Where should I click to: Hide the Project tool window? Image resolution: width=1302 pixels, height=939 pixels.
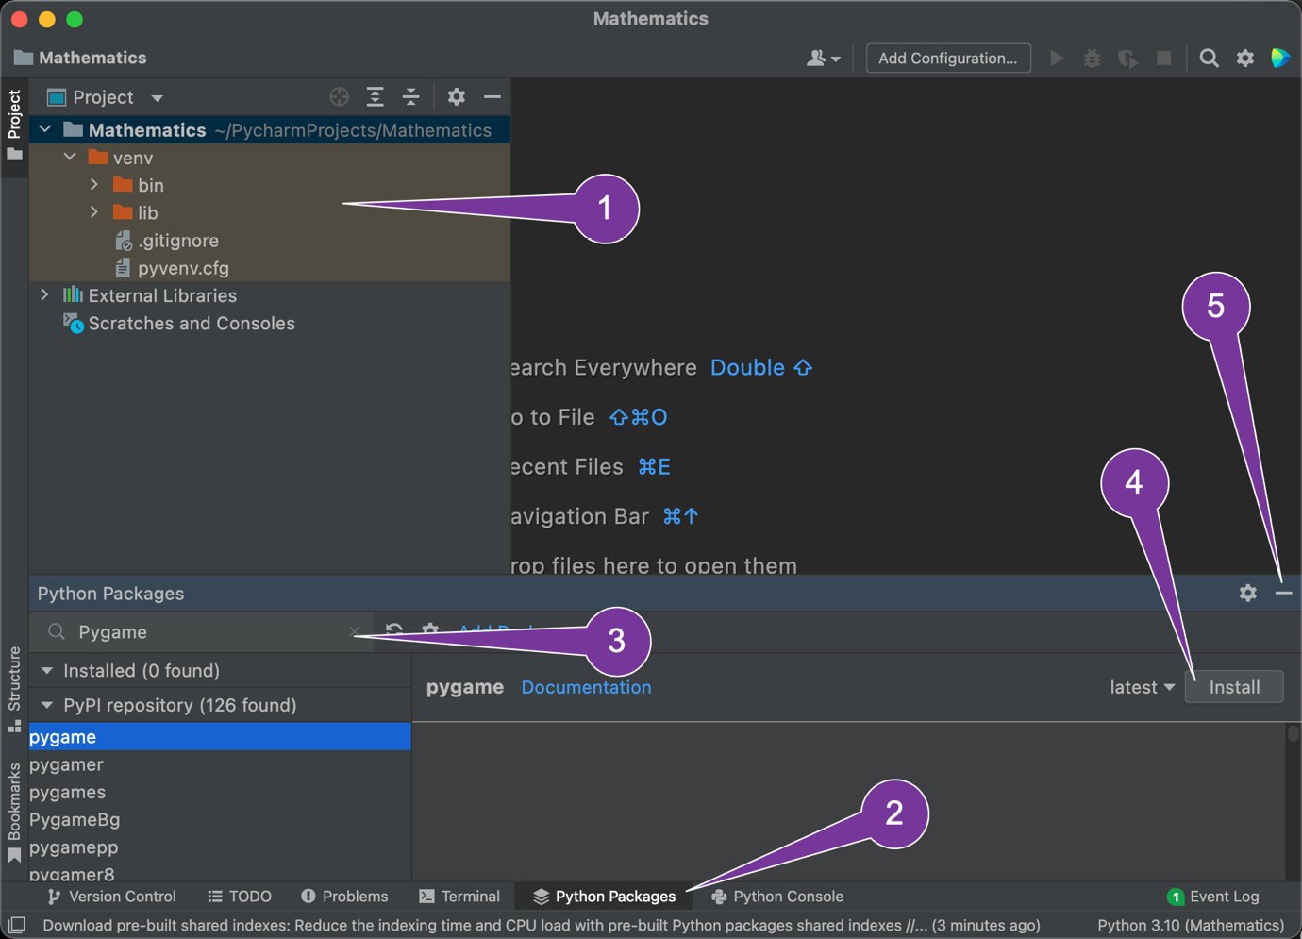[492, 96]
